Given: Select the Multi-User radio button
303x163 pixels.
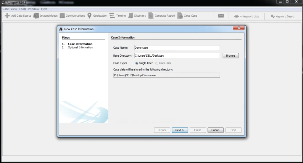Looking at the screenshot, I should pyautogui.click(x=157, y=63).
